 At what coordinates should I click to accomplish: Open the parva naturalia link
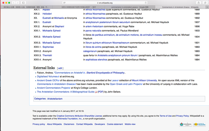coord(93,31)
